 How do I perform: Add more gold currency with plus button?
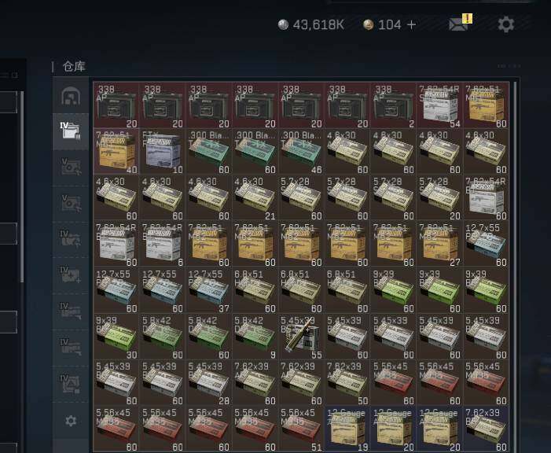click(411, 24)
